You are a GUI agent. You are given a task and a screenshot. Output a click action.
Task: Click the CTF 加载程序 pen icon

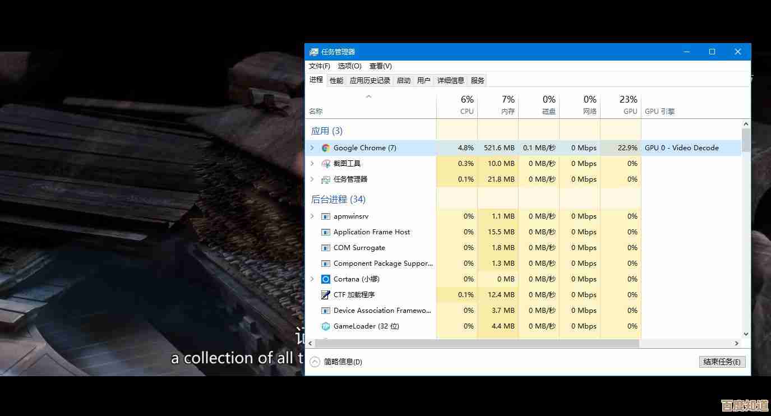[x=325, y=295]
